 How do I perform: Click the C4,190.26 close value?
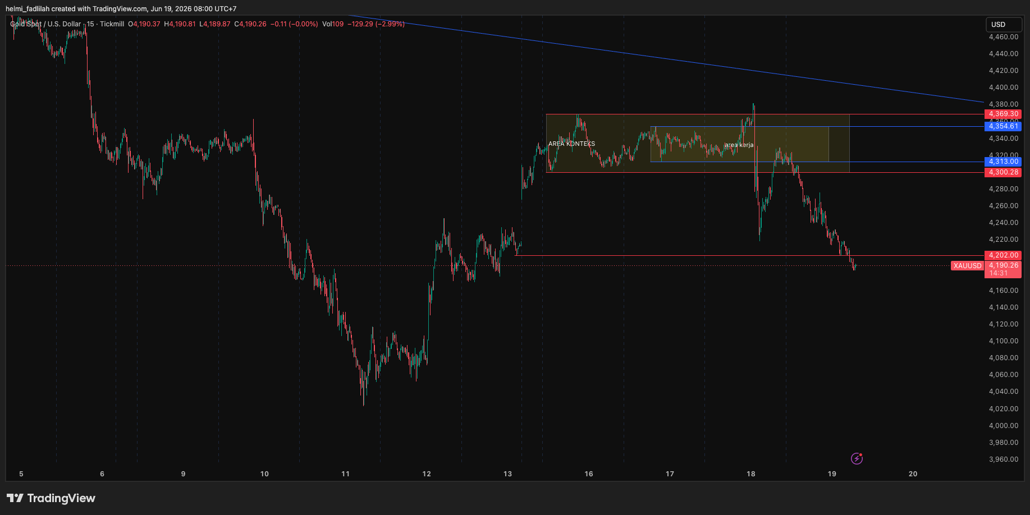250,24
